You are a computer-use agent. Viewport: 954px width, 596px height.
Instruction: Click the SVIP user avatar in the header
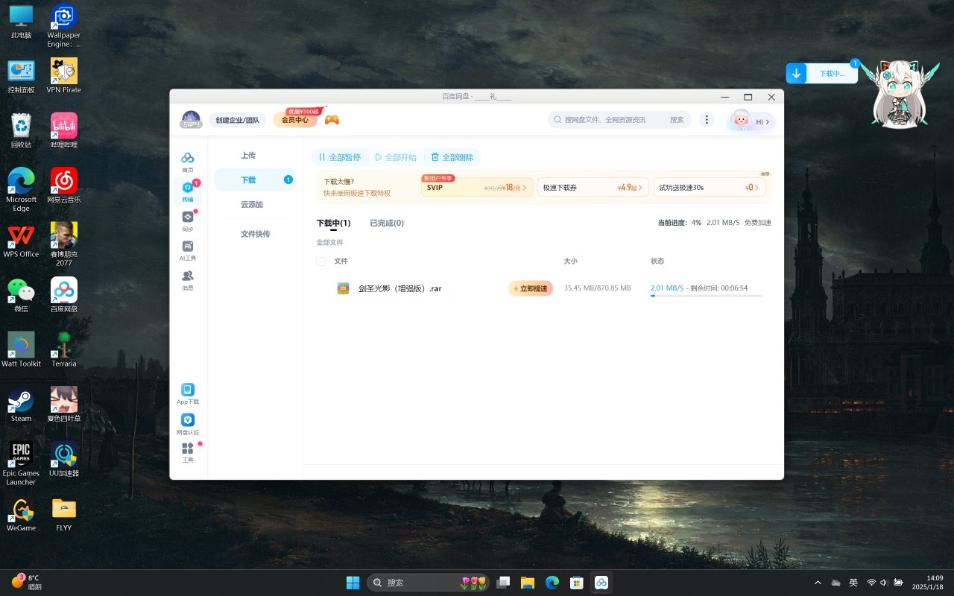click(191, 119)
